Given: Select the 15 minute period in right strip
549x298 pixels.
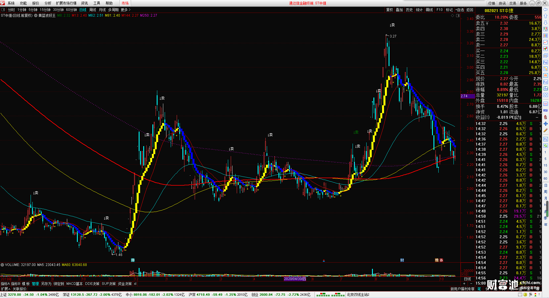Looking at the screenshot, I should pyautogui.click(x=546, y=165).
